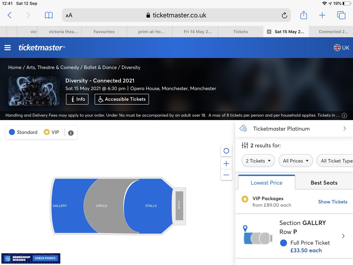Open the Safari share sheet icon
The image size is (353, 265).
[x=304, y=15]
